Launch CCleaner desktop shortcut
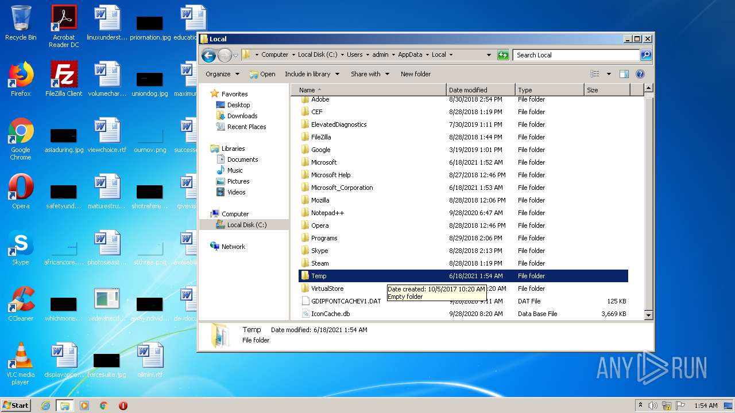Image resolution: width=735 pixels, height=413 pixels. tap(21, 304)
